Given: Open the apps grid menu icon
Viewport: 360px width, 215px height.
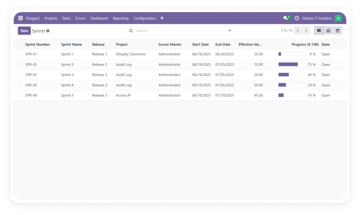Looking at the screenshot, I should 20,18.
